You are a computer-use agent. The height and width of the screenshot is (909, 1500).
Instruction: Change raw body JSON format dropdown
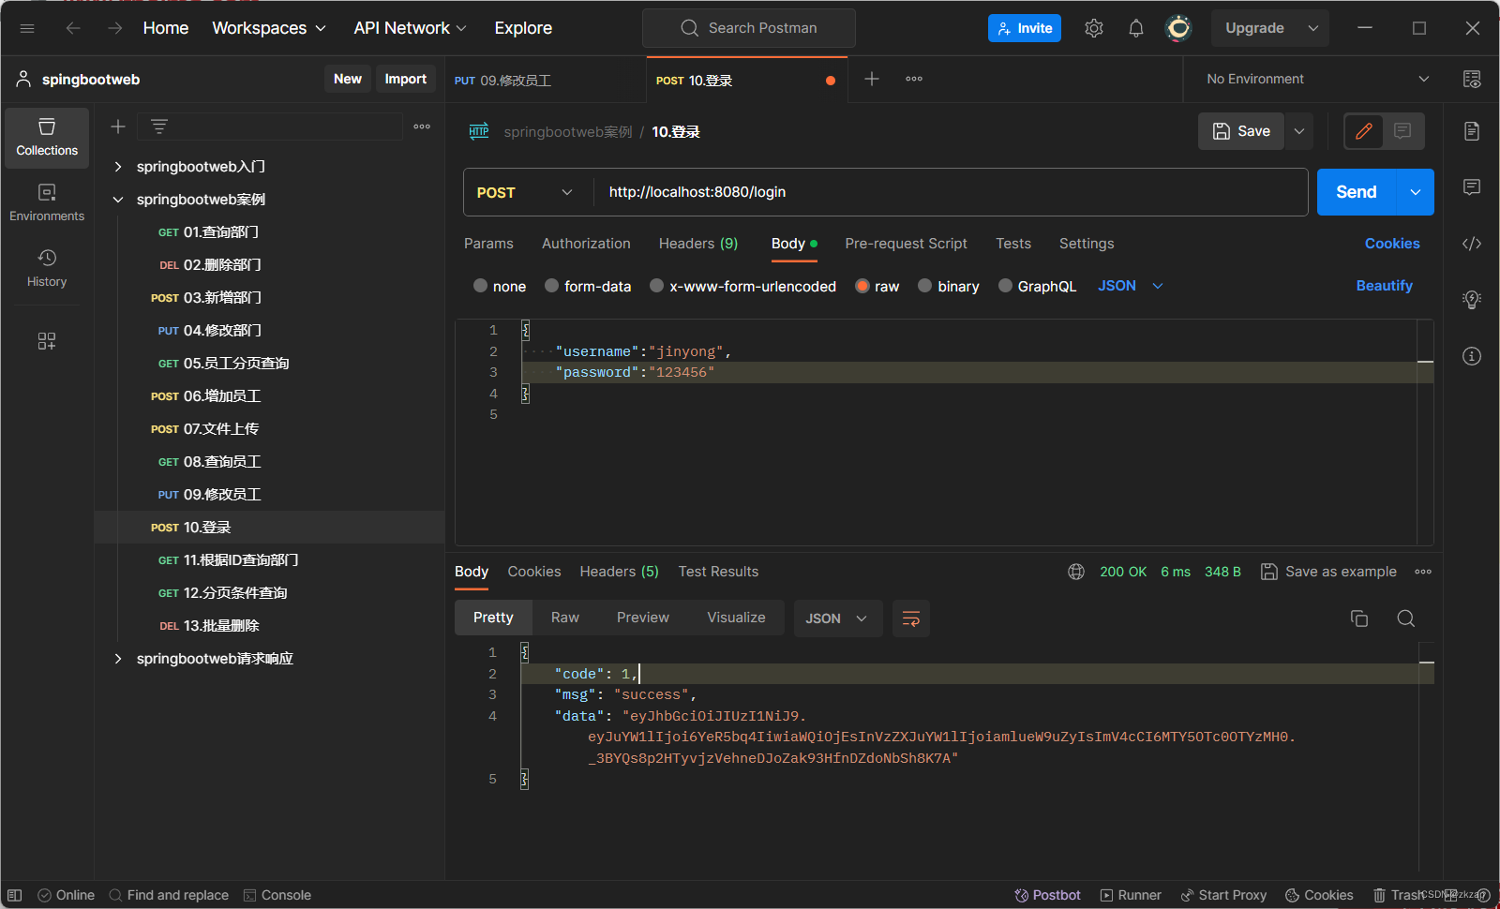[1130, 286]
